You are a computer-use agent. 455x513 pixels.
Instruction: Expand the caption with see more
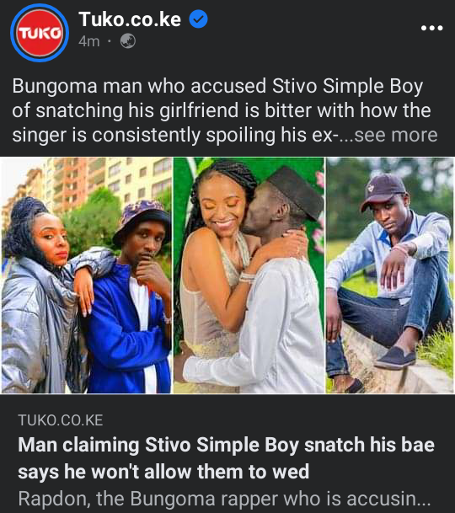coord(396,135)
